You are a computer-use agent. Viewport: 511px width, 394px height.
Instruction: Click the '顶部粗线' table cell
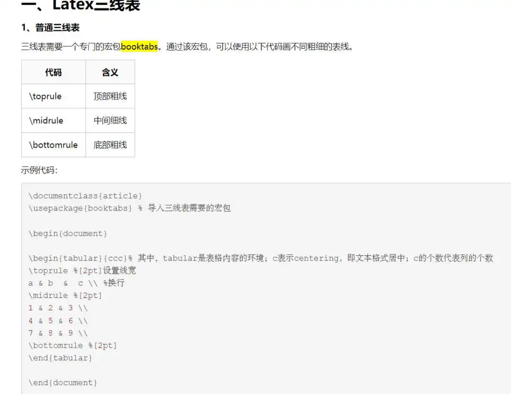pyautogui.click(x=110, y=96)
